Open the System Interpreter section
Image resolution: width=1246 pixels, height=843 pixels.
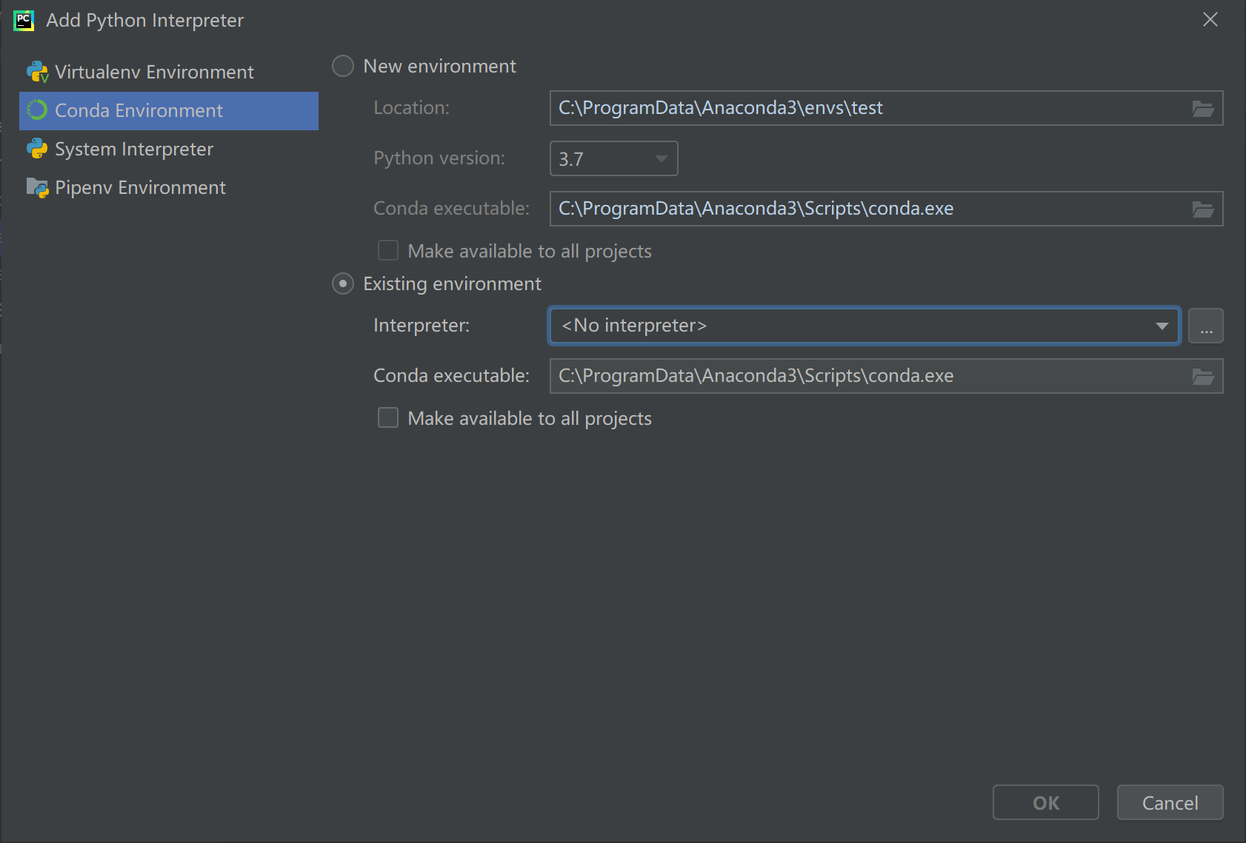pyautogui.click(x=169, y=149)
